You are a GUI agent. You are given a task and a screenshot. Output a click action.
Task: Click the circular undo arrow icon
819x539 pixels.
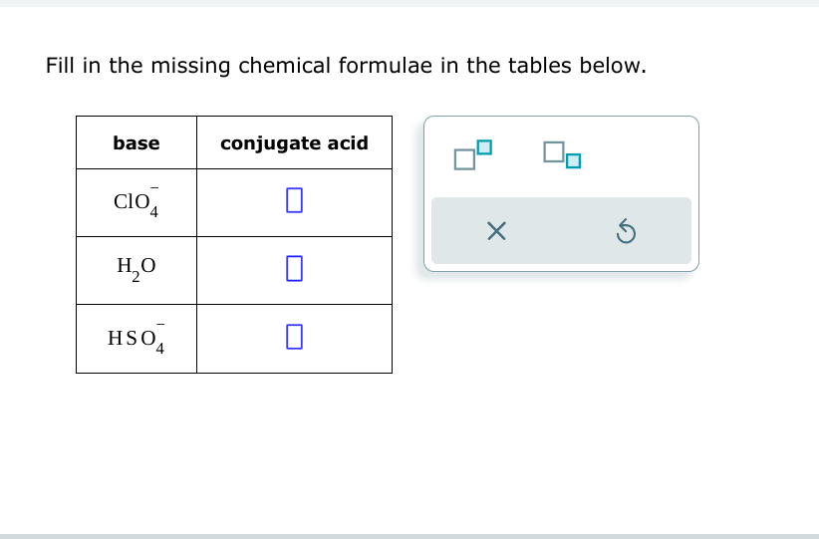tap(626, 231)
